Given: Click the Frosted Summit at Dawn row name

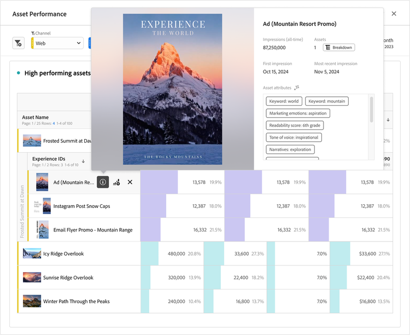Looking at the screenshot, I should [67, 141].
